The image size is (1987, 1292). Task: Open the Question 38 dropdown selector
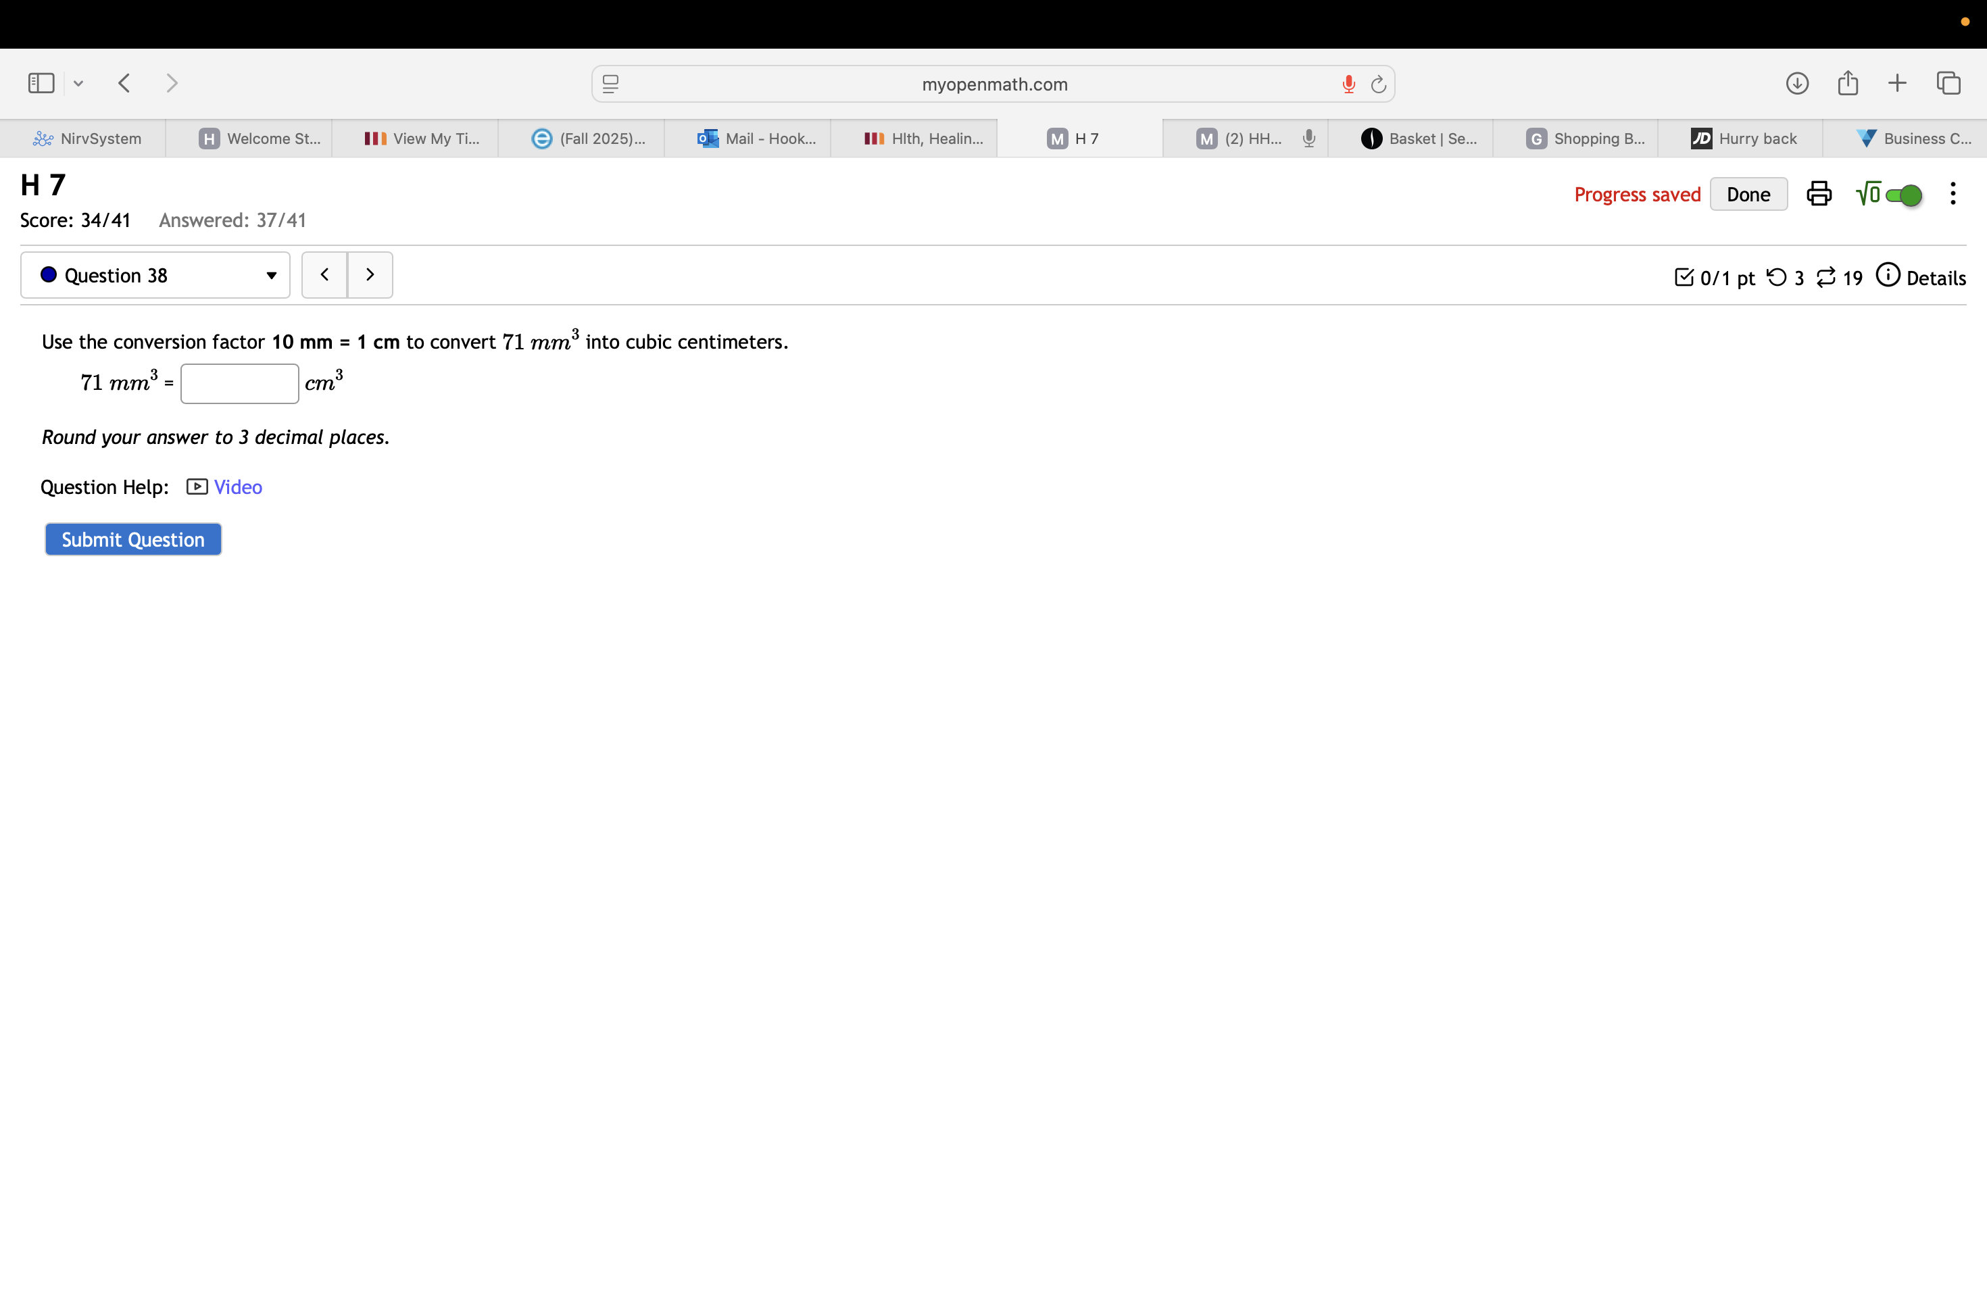pos(155,276)
